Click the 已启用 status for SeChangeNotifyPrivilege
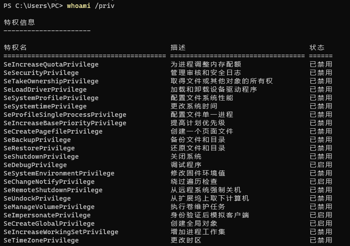Viewport: 350px width, 246px height. (321, 182)
